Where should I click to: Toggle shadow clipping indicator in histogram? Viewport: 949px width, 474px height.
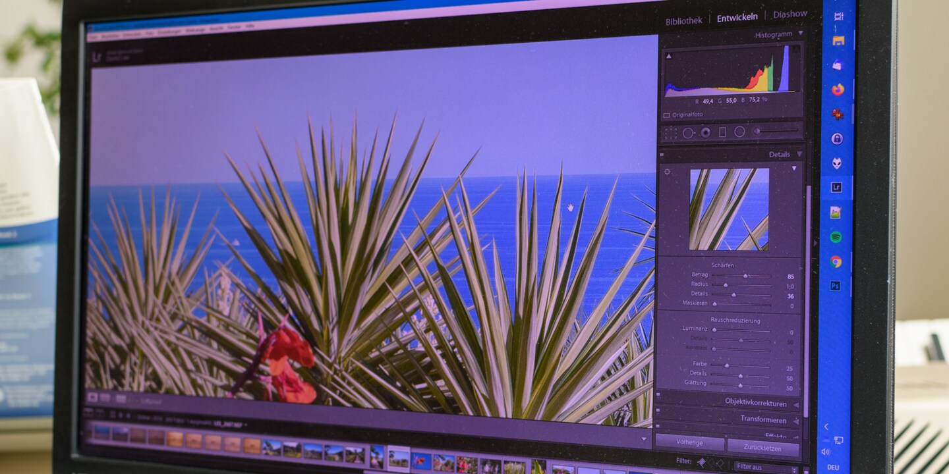(669, 56)
